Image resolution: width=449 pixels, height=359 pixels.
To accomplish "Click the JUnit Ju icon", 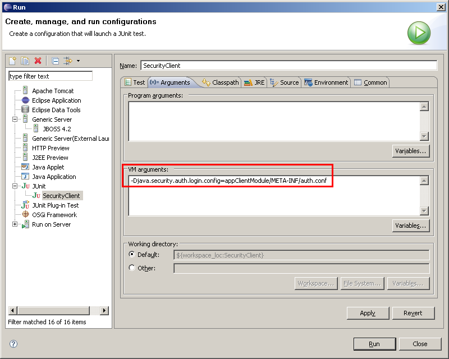I will (x=25, y=186).
